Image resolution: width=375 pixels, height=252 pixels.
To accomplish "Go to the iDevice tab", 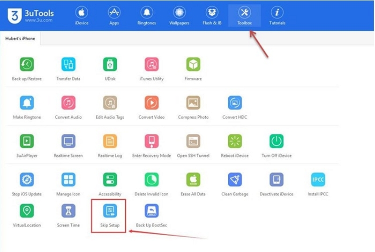I will coord(82,15).
